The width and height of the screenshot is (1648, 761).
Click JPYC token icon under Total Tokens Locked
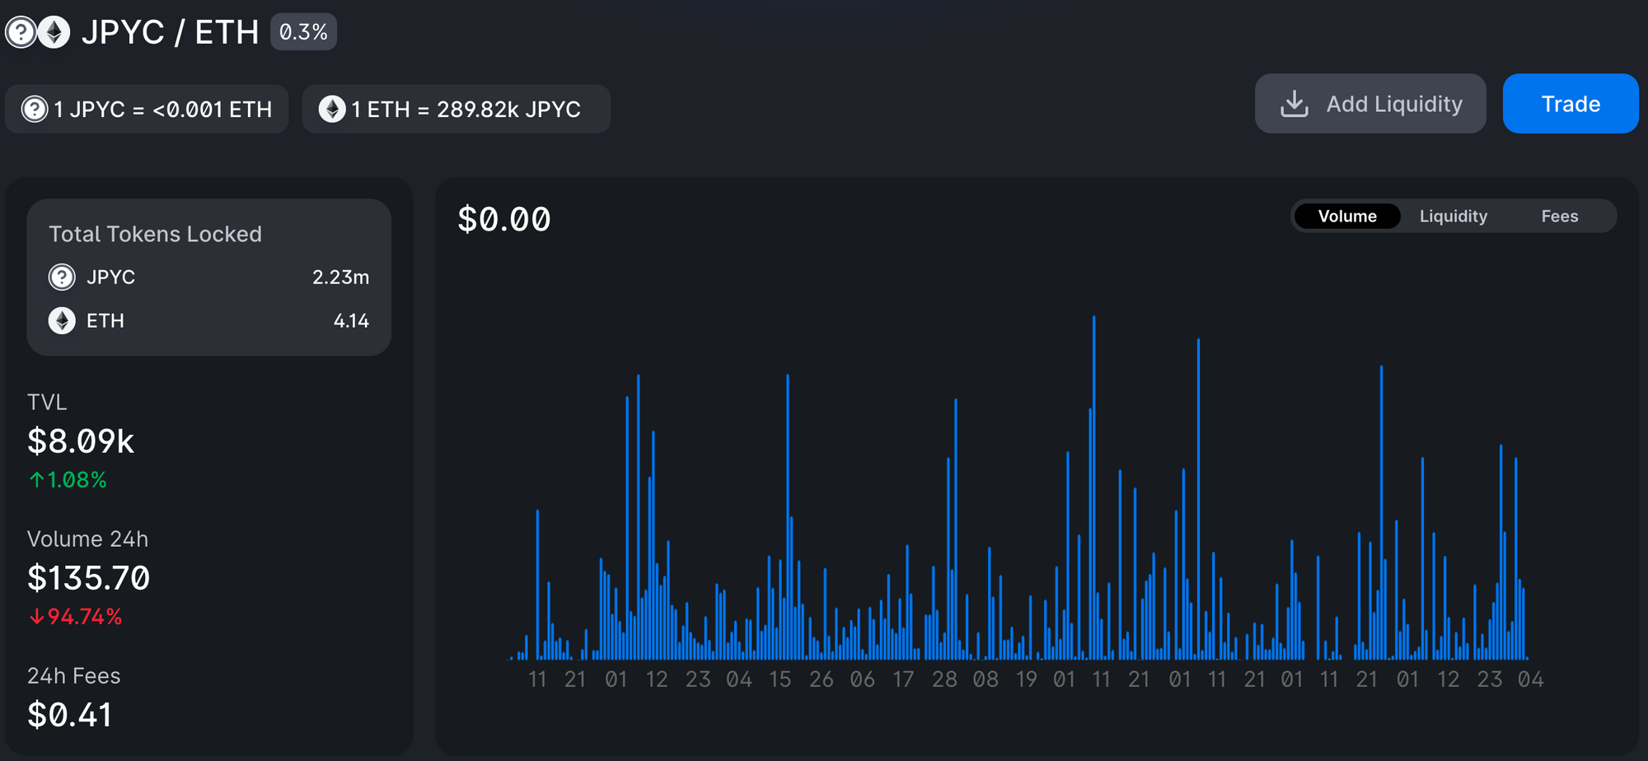coord(62,277)
